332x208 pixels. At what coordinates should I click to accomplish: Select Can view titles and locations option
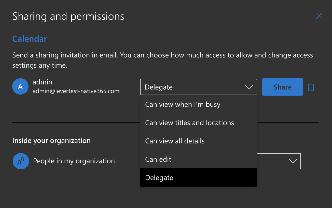189,123
